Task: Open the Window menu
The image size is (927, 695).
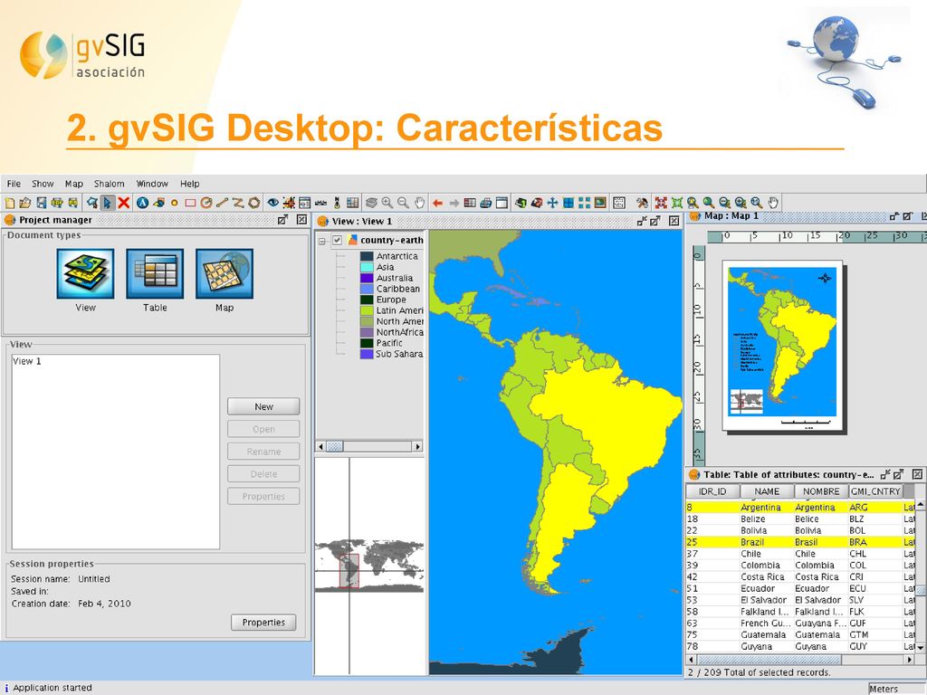Action: tap(152, 184)
